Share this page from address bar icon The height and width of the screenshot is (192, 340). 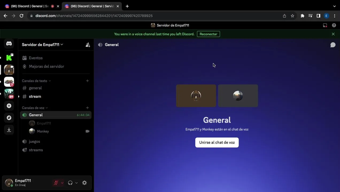pyautogui.click(x=284, y=16)
